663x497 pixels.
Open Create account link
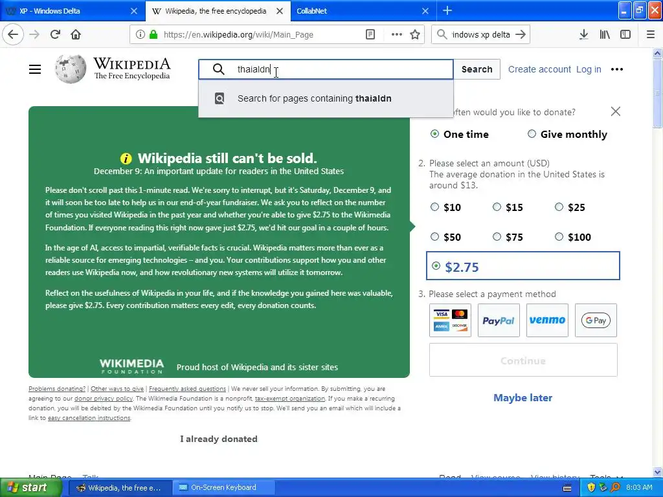(539, 69)
